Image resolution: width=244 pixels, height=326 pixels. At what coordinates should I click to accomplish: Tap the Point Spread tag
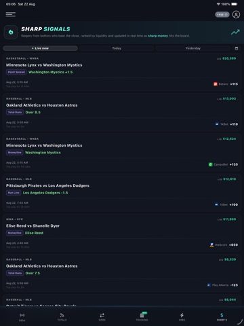16,72
